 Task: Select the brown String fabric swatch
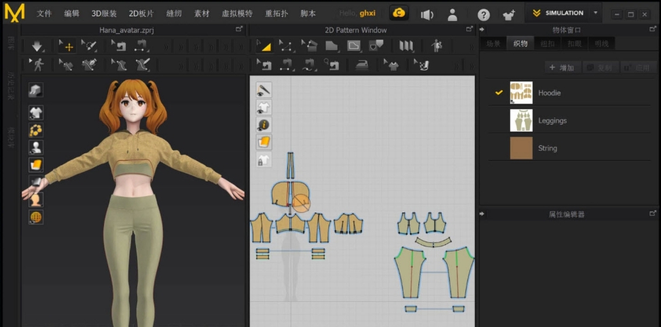click(521, 148)
